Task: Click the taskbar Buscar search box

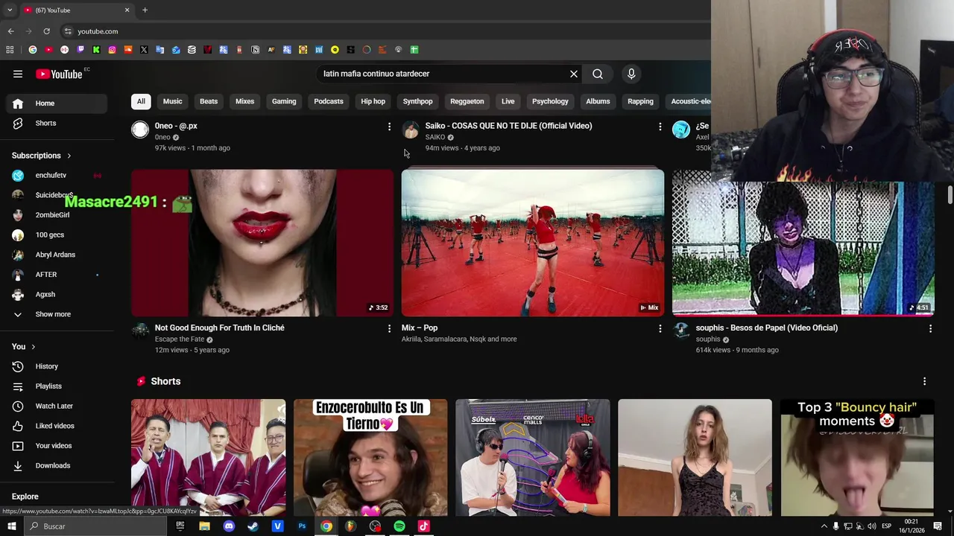Action: pyautogui.click(x=97, y=526)
